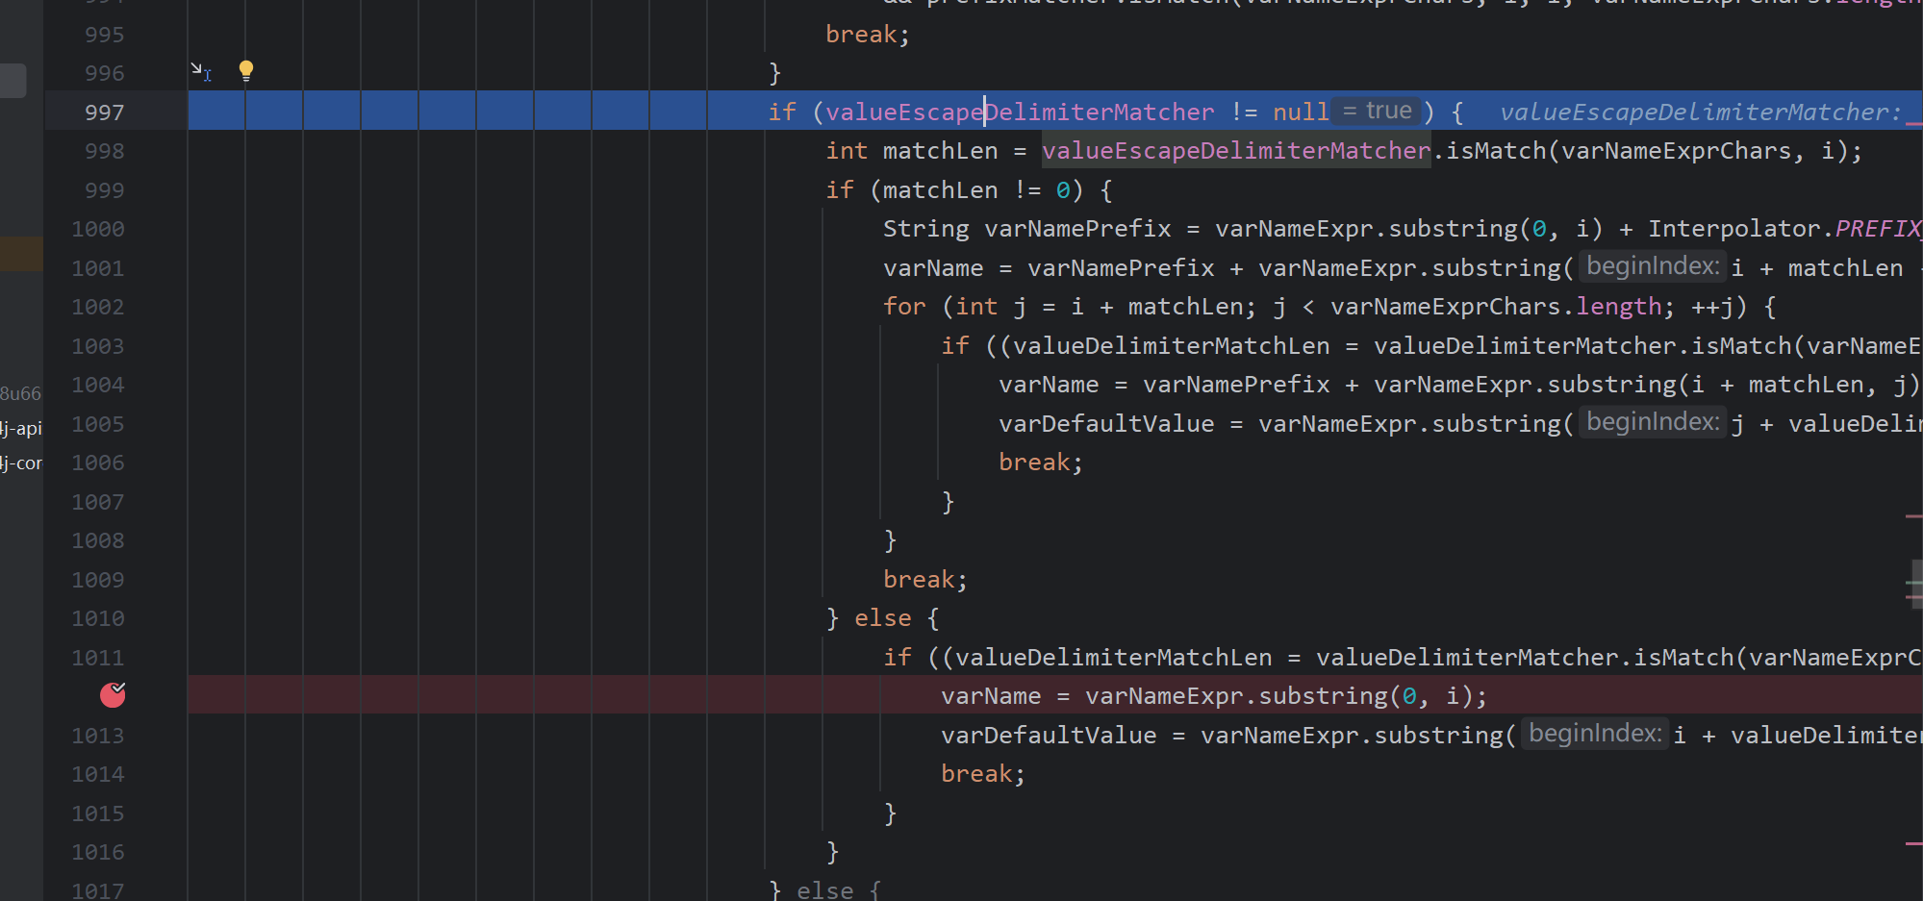This screenshot has width=1923, height=901.
Task: Click 'varNamePrefix' declaration on line 1000
Action: click(x=1077, y=229)
